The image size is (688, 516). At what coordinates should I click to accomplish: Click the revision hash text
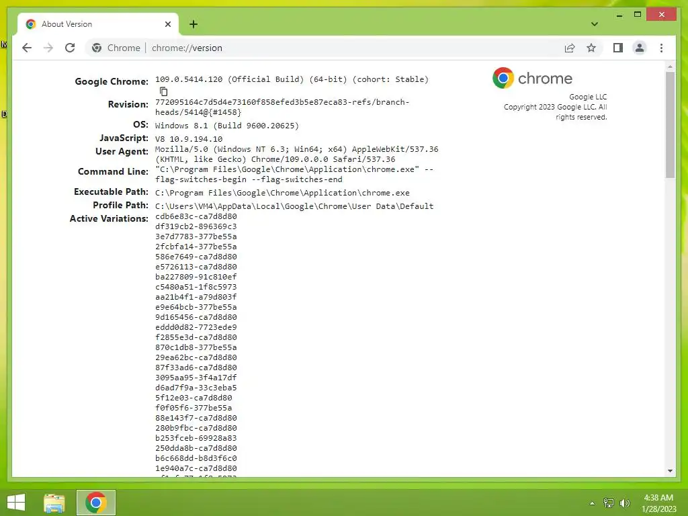click(282, 107)
